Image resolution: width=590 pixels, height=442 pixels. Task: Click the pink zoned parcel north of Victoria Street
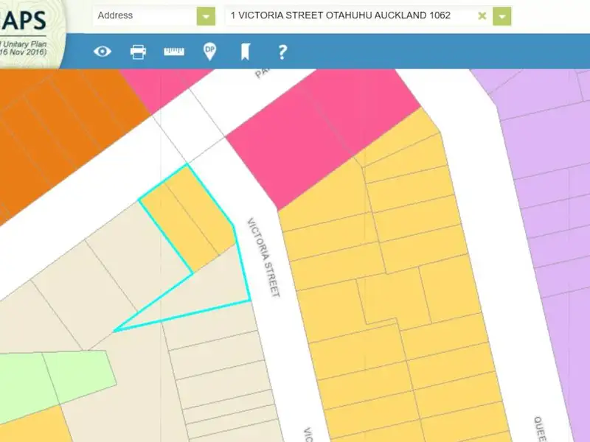click(317, 133)
